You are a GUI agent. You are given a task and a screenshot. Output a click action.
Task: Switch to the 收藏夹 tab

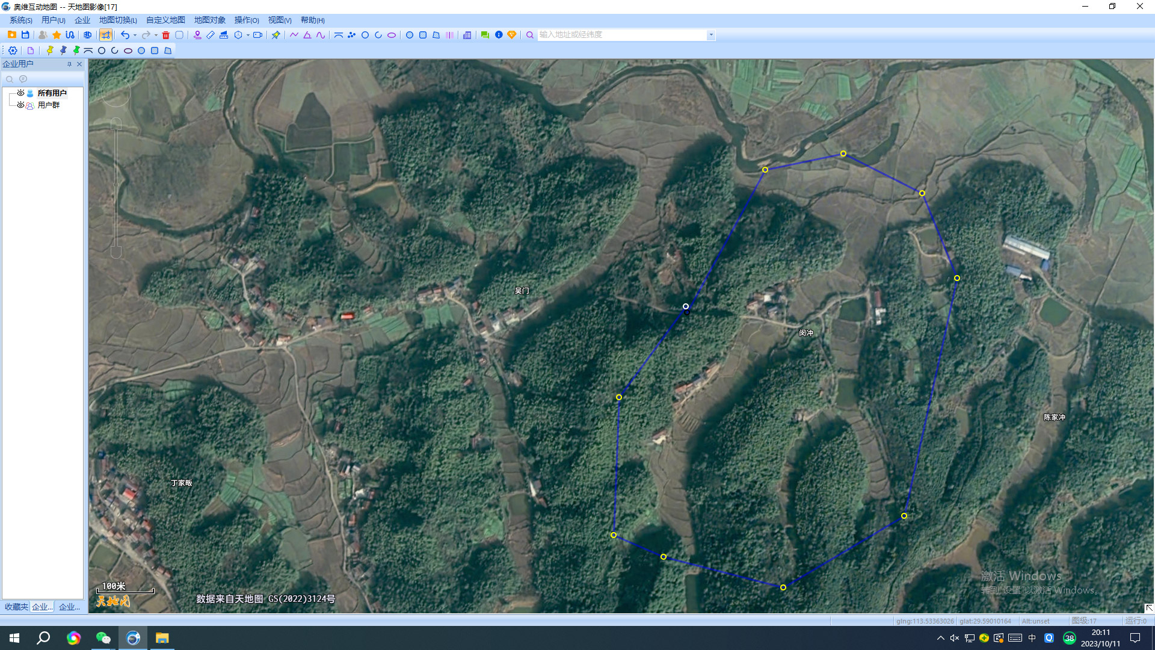pos(16,607)
